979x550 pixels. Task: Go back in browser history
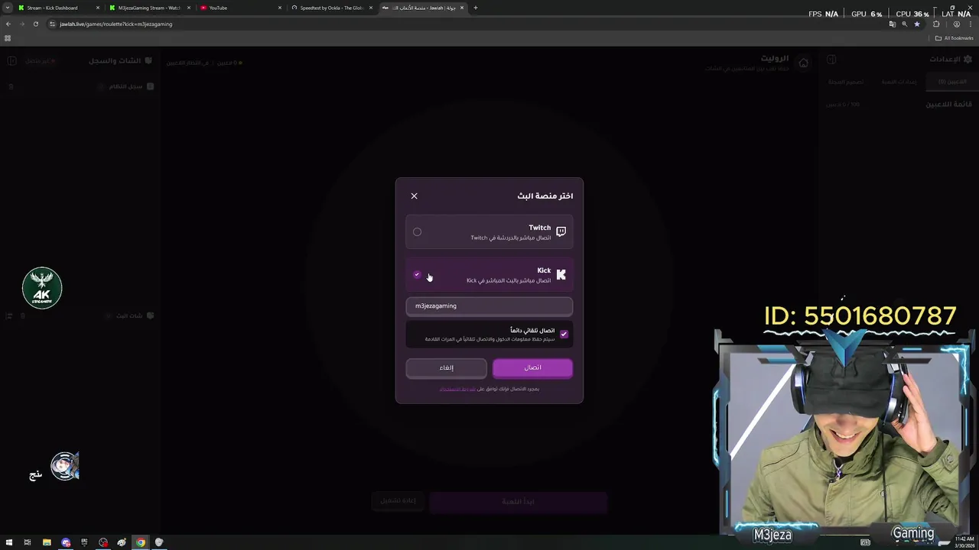pos(8,24)
